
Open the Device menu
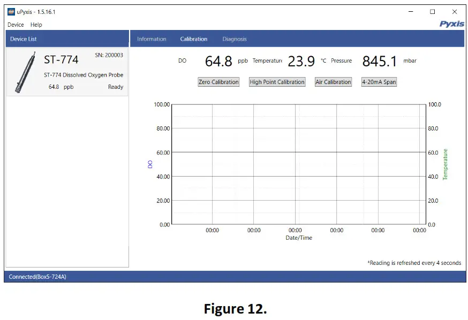[x=16, y=25]
